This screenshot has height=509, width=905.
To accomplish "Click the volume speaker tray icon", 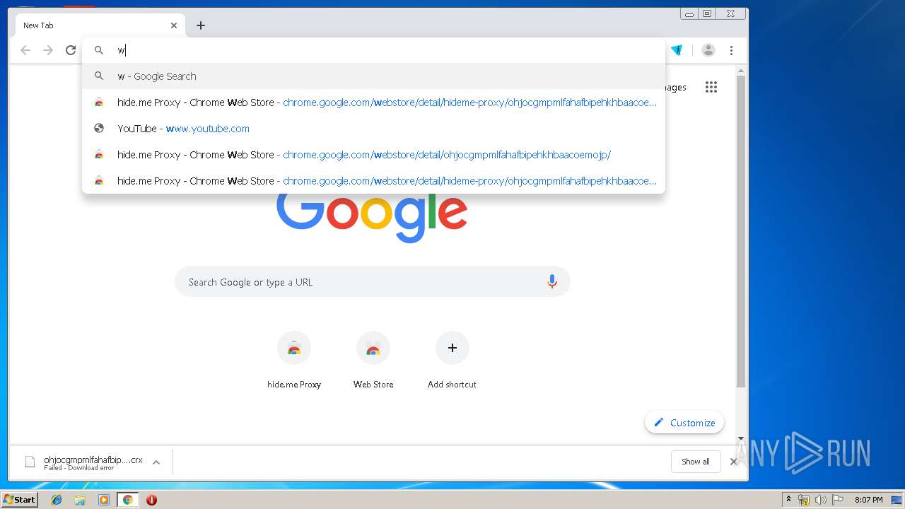I will tap(821, 500).
